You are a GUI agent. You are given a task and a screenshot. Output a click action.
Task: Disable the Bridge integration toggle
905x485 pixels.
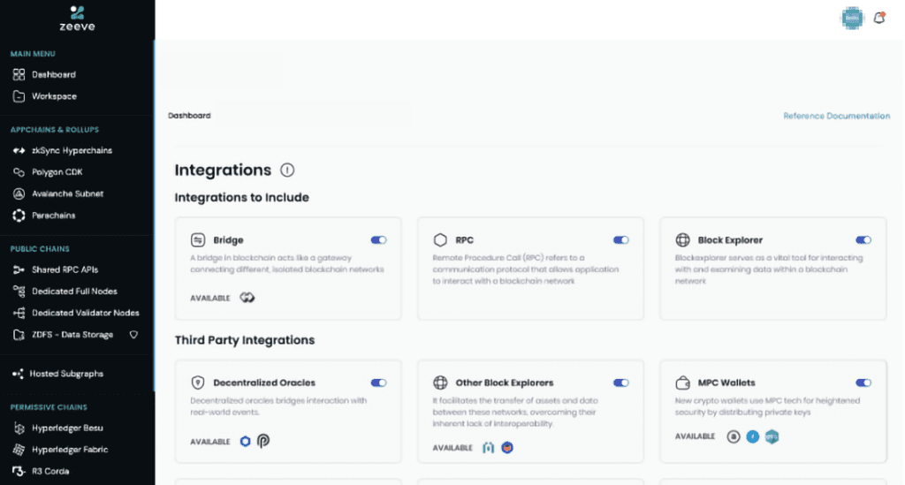[378, 240]
